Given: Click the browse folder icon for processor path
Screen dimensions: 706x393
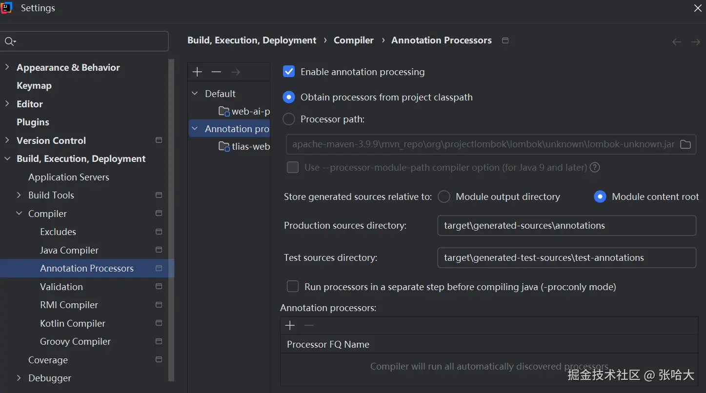Looking at the screenshot, I should pos(686,144).
